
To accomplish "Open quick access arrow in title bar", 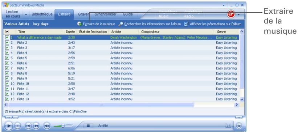I will 224,5.
